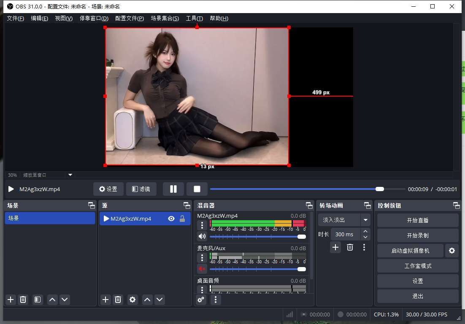Pause the playing media source
This screenshot has height=324, width=465.
click(x=173, y=189)
